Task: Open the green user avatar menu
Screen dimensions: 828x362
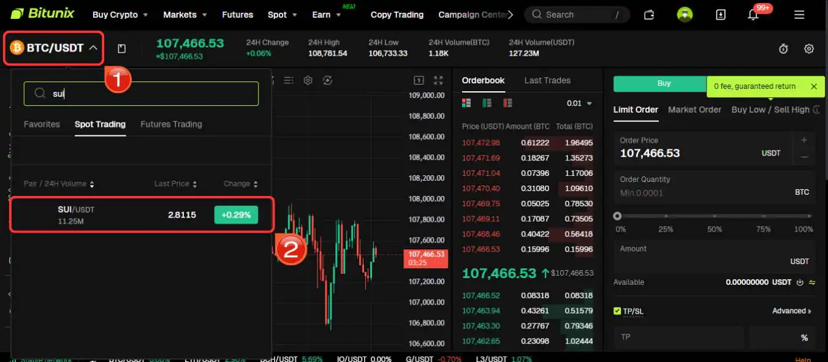Action: pyautogui.click(x=685, y=15)
